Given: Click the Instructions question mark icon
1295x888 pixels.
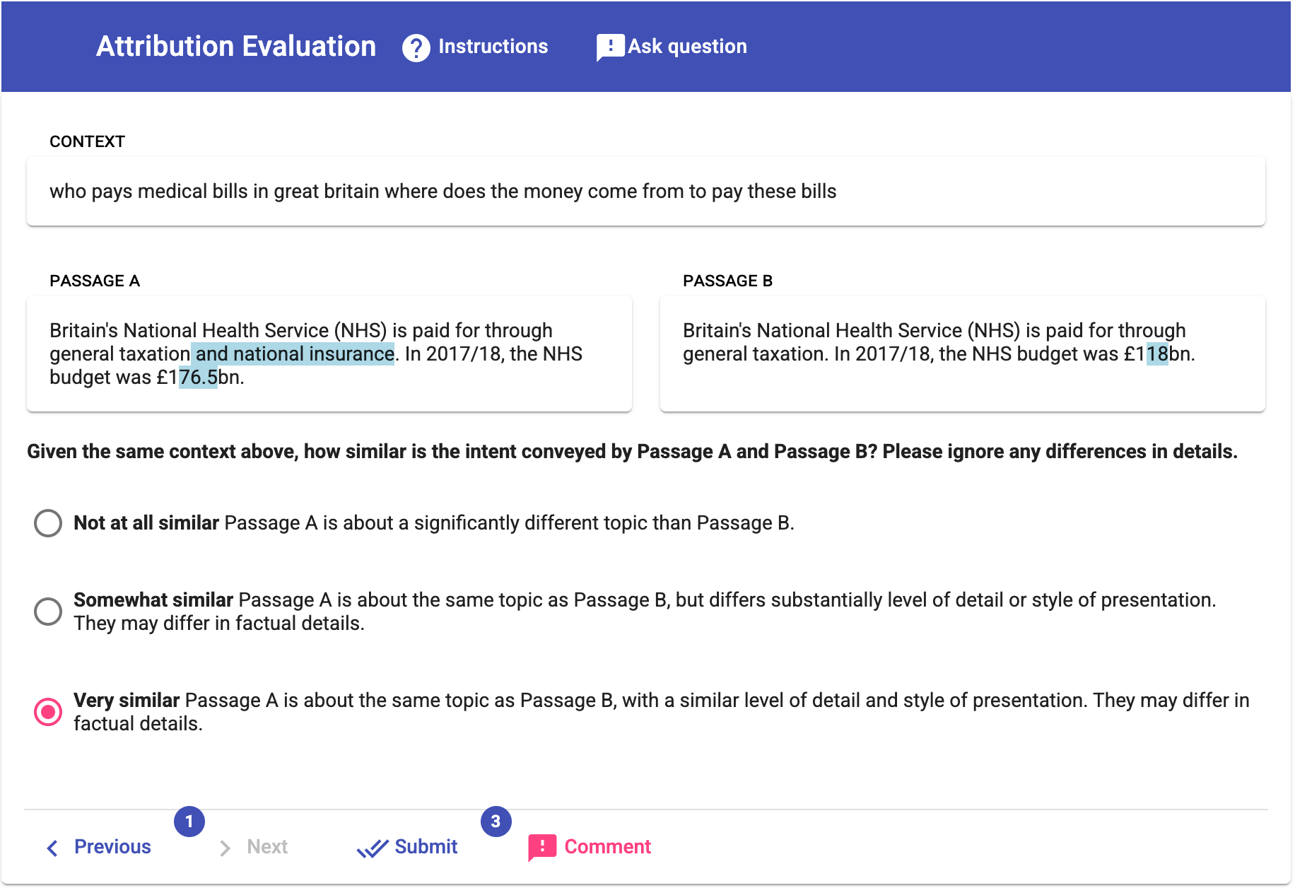Looking at the screenshot, I should point(416,47).
